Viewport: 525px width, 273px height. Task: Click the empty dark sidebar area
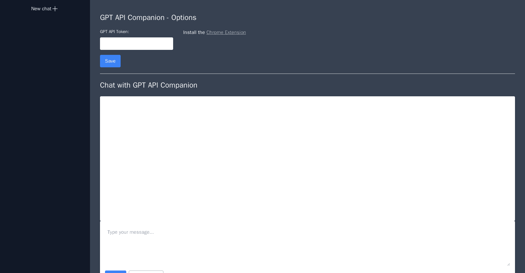click(x=45, y=140)
